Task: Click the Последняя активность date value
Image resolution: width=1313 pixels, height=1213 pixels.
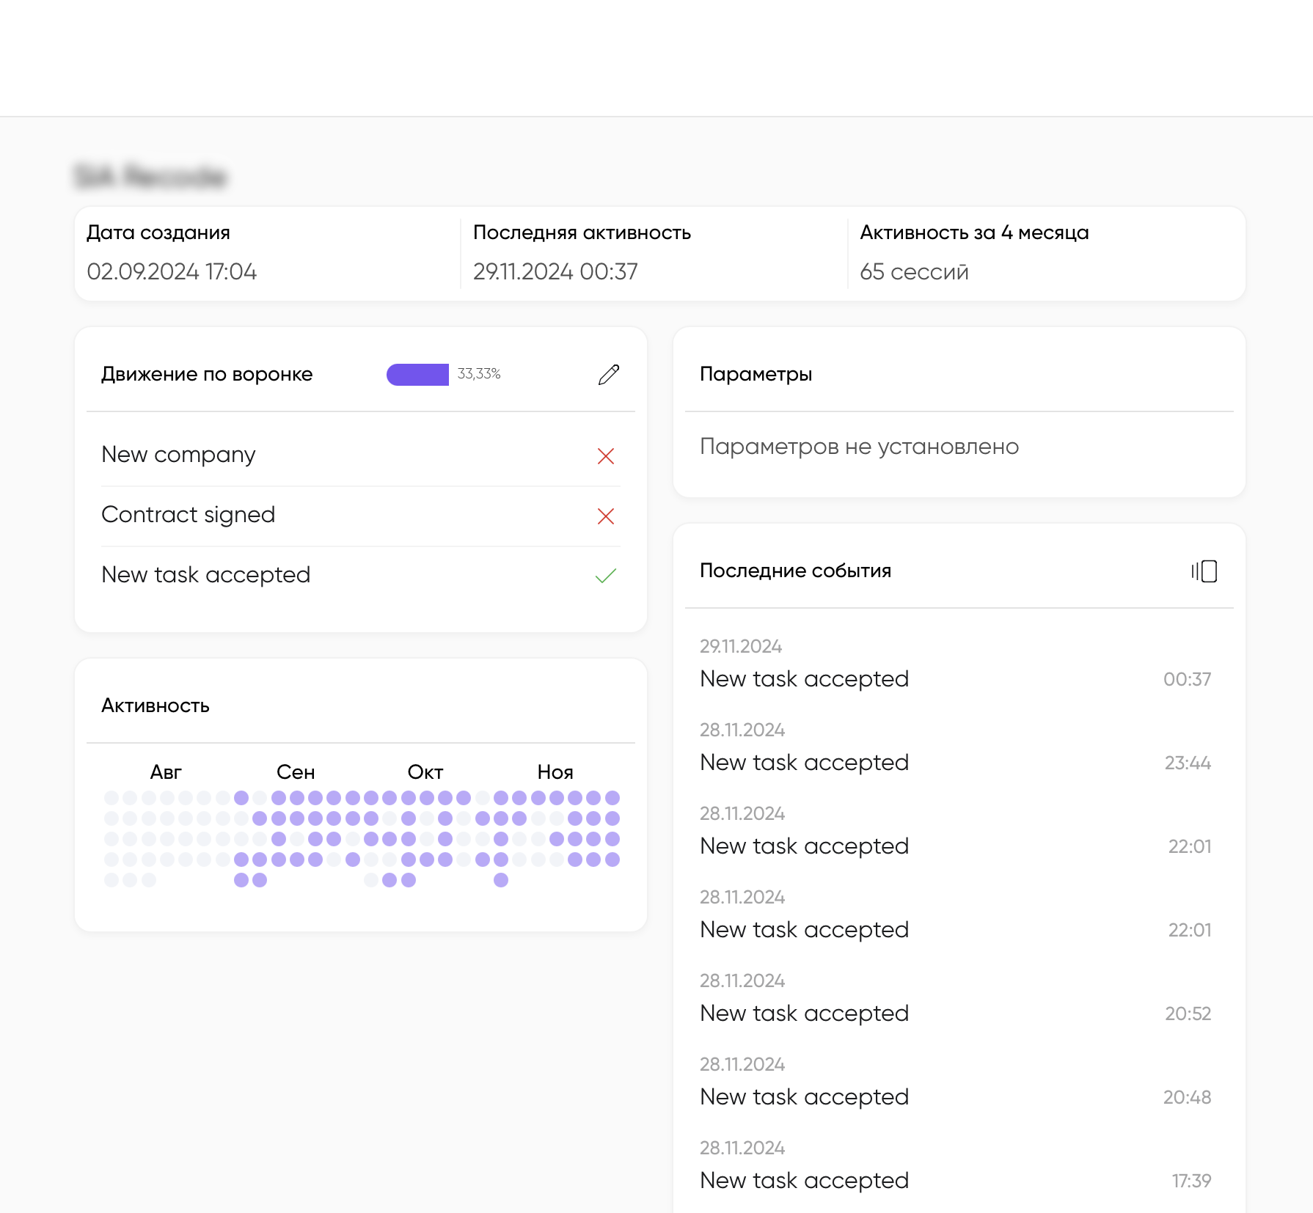Action: pyautogui.click(x=555, y=272)
